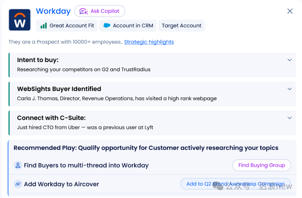Click 'Connect with C-Suite:' heading
The width and height of the screenshot is (302, 198).
(x=51, y=118)
